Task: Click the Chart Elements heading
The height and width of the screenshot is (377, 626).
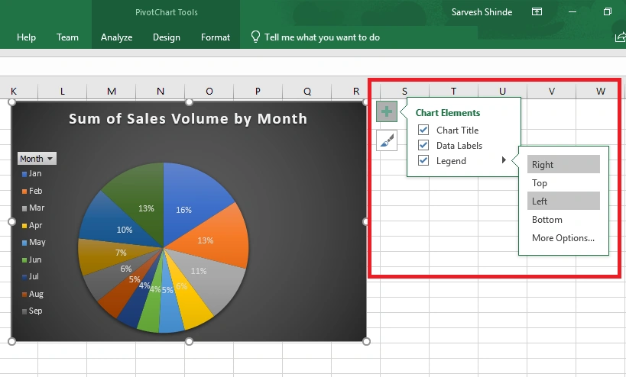Action: [448, 113]
